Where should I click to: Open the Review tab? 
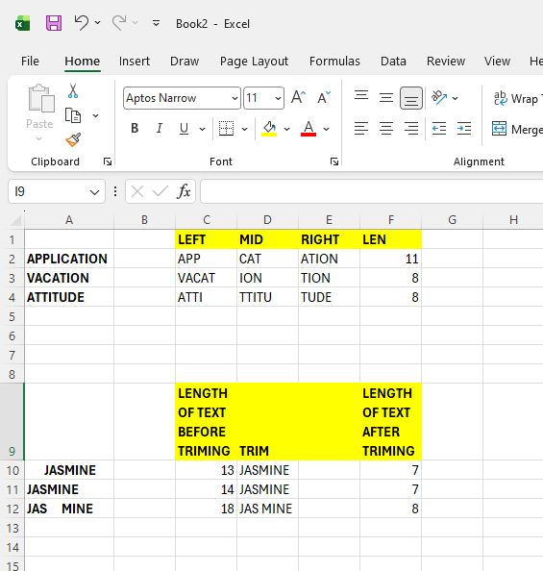(x=446, y=62)
